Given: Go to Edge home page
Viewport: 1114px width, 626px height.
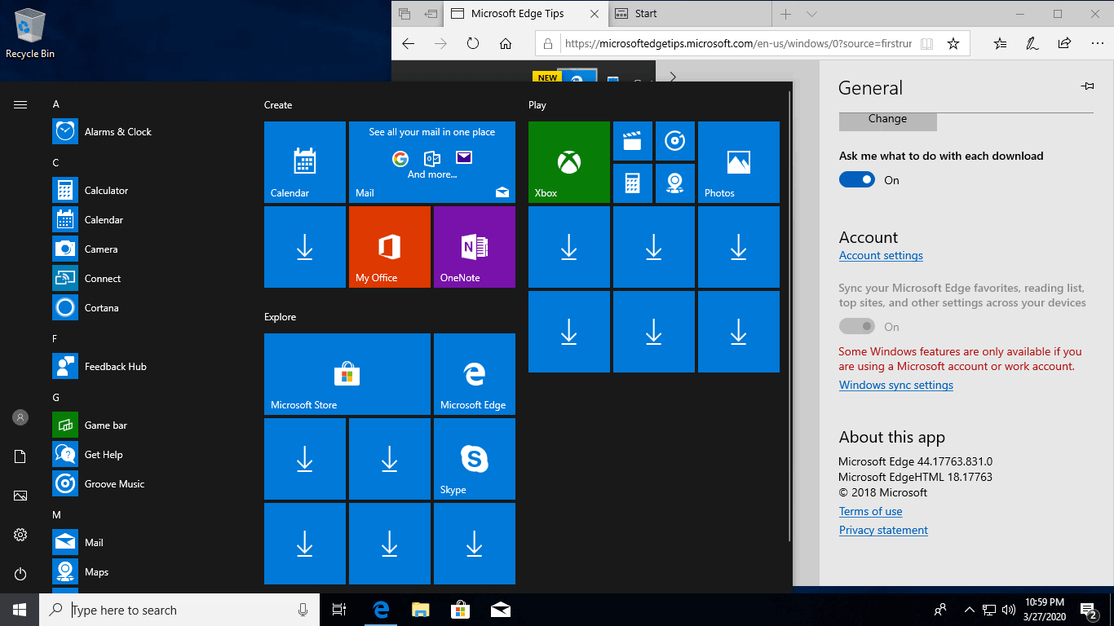Looking at the screenshot, I should tap(506, 44).
